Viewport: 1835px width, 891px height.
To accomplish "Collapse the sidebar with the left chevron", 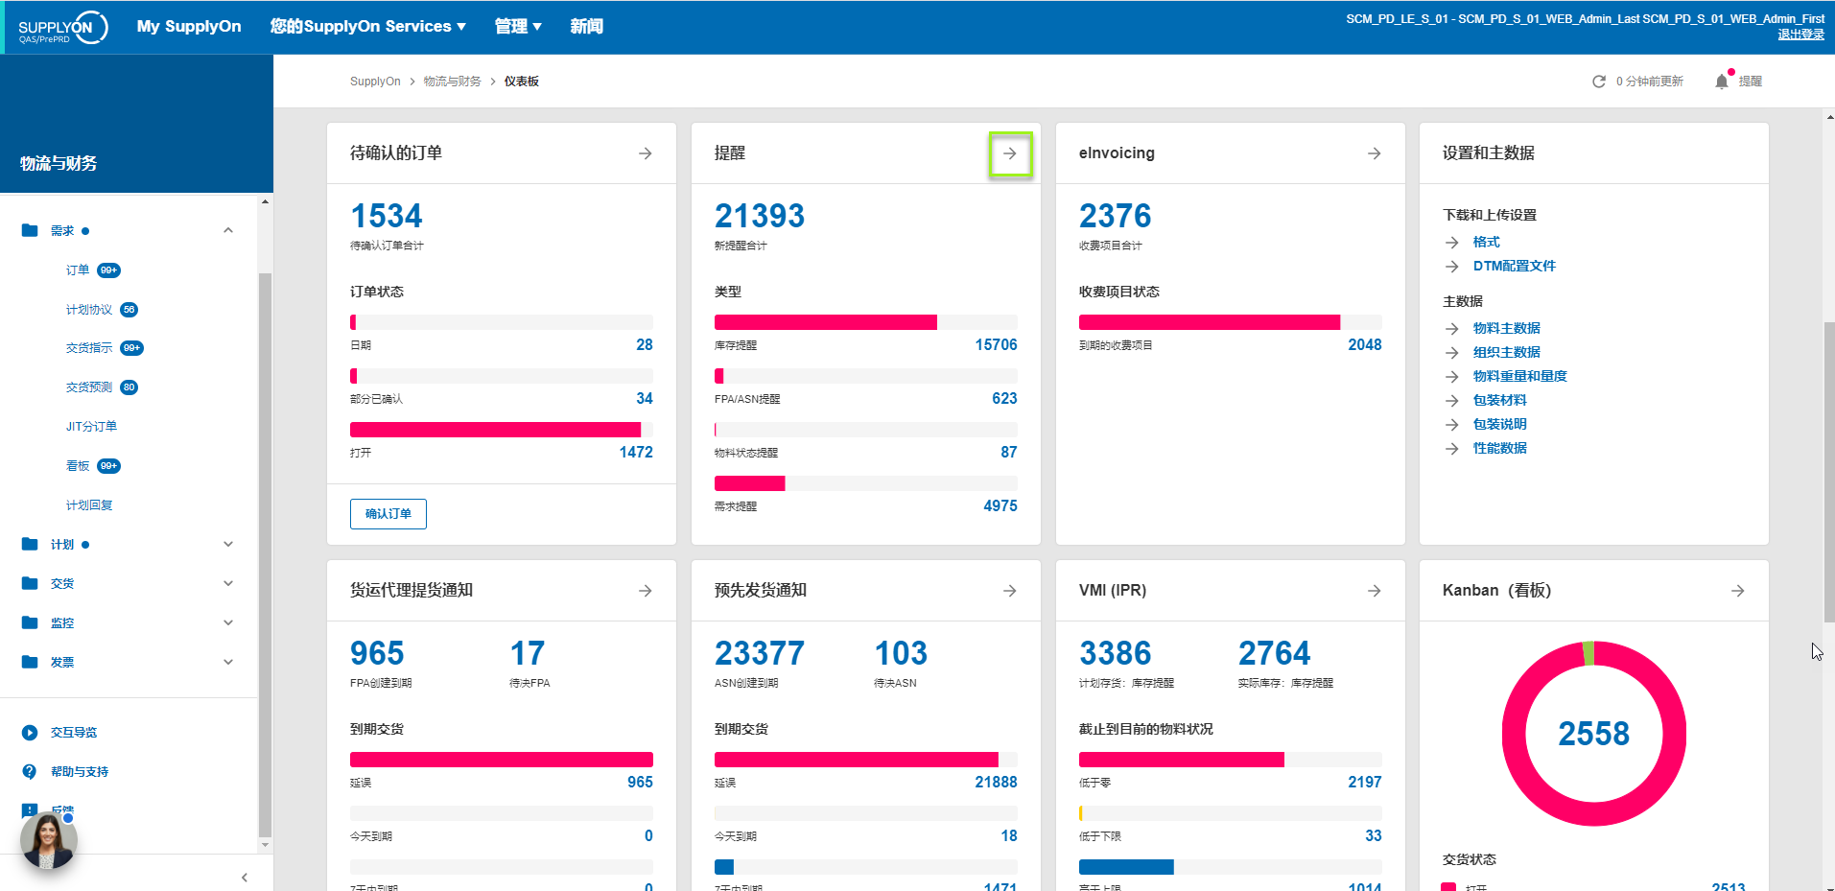I will click(245, 877).
